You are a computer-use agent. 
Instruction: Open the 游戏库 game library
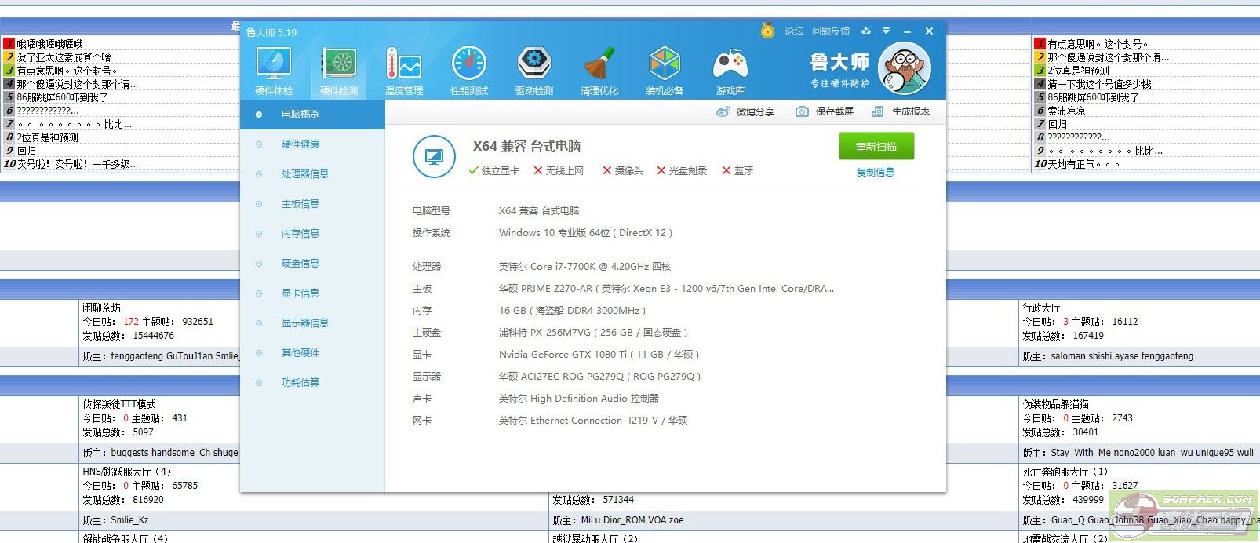pyautogui.click(x=730, y=71)
